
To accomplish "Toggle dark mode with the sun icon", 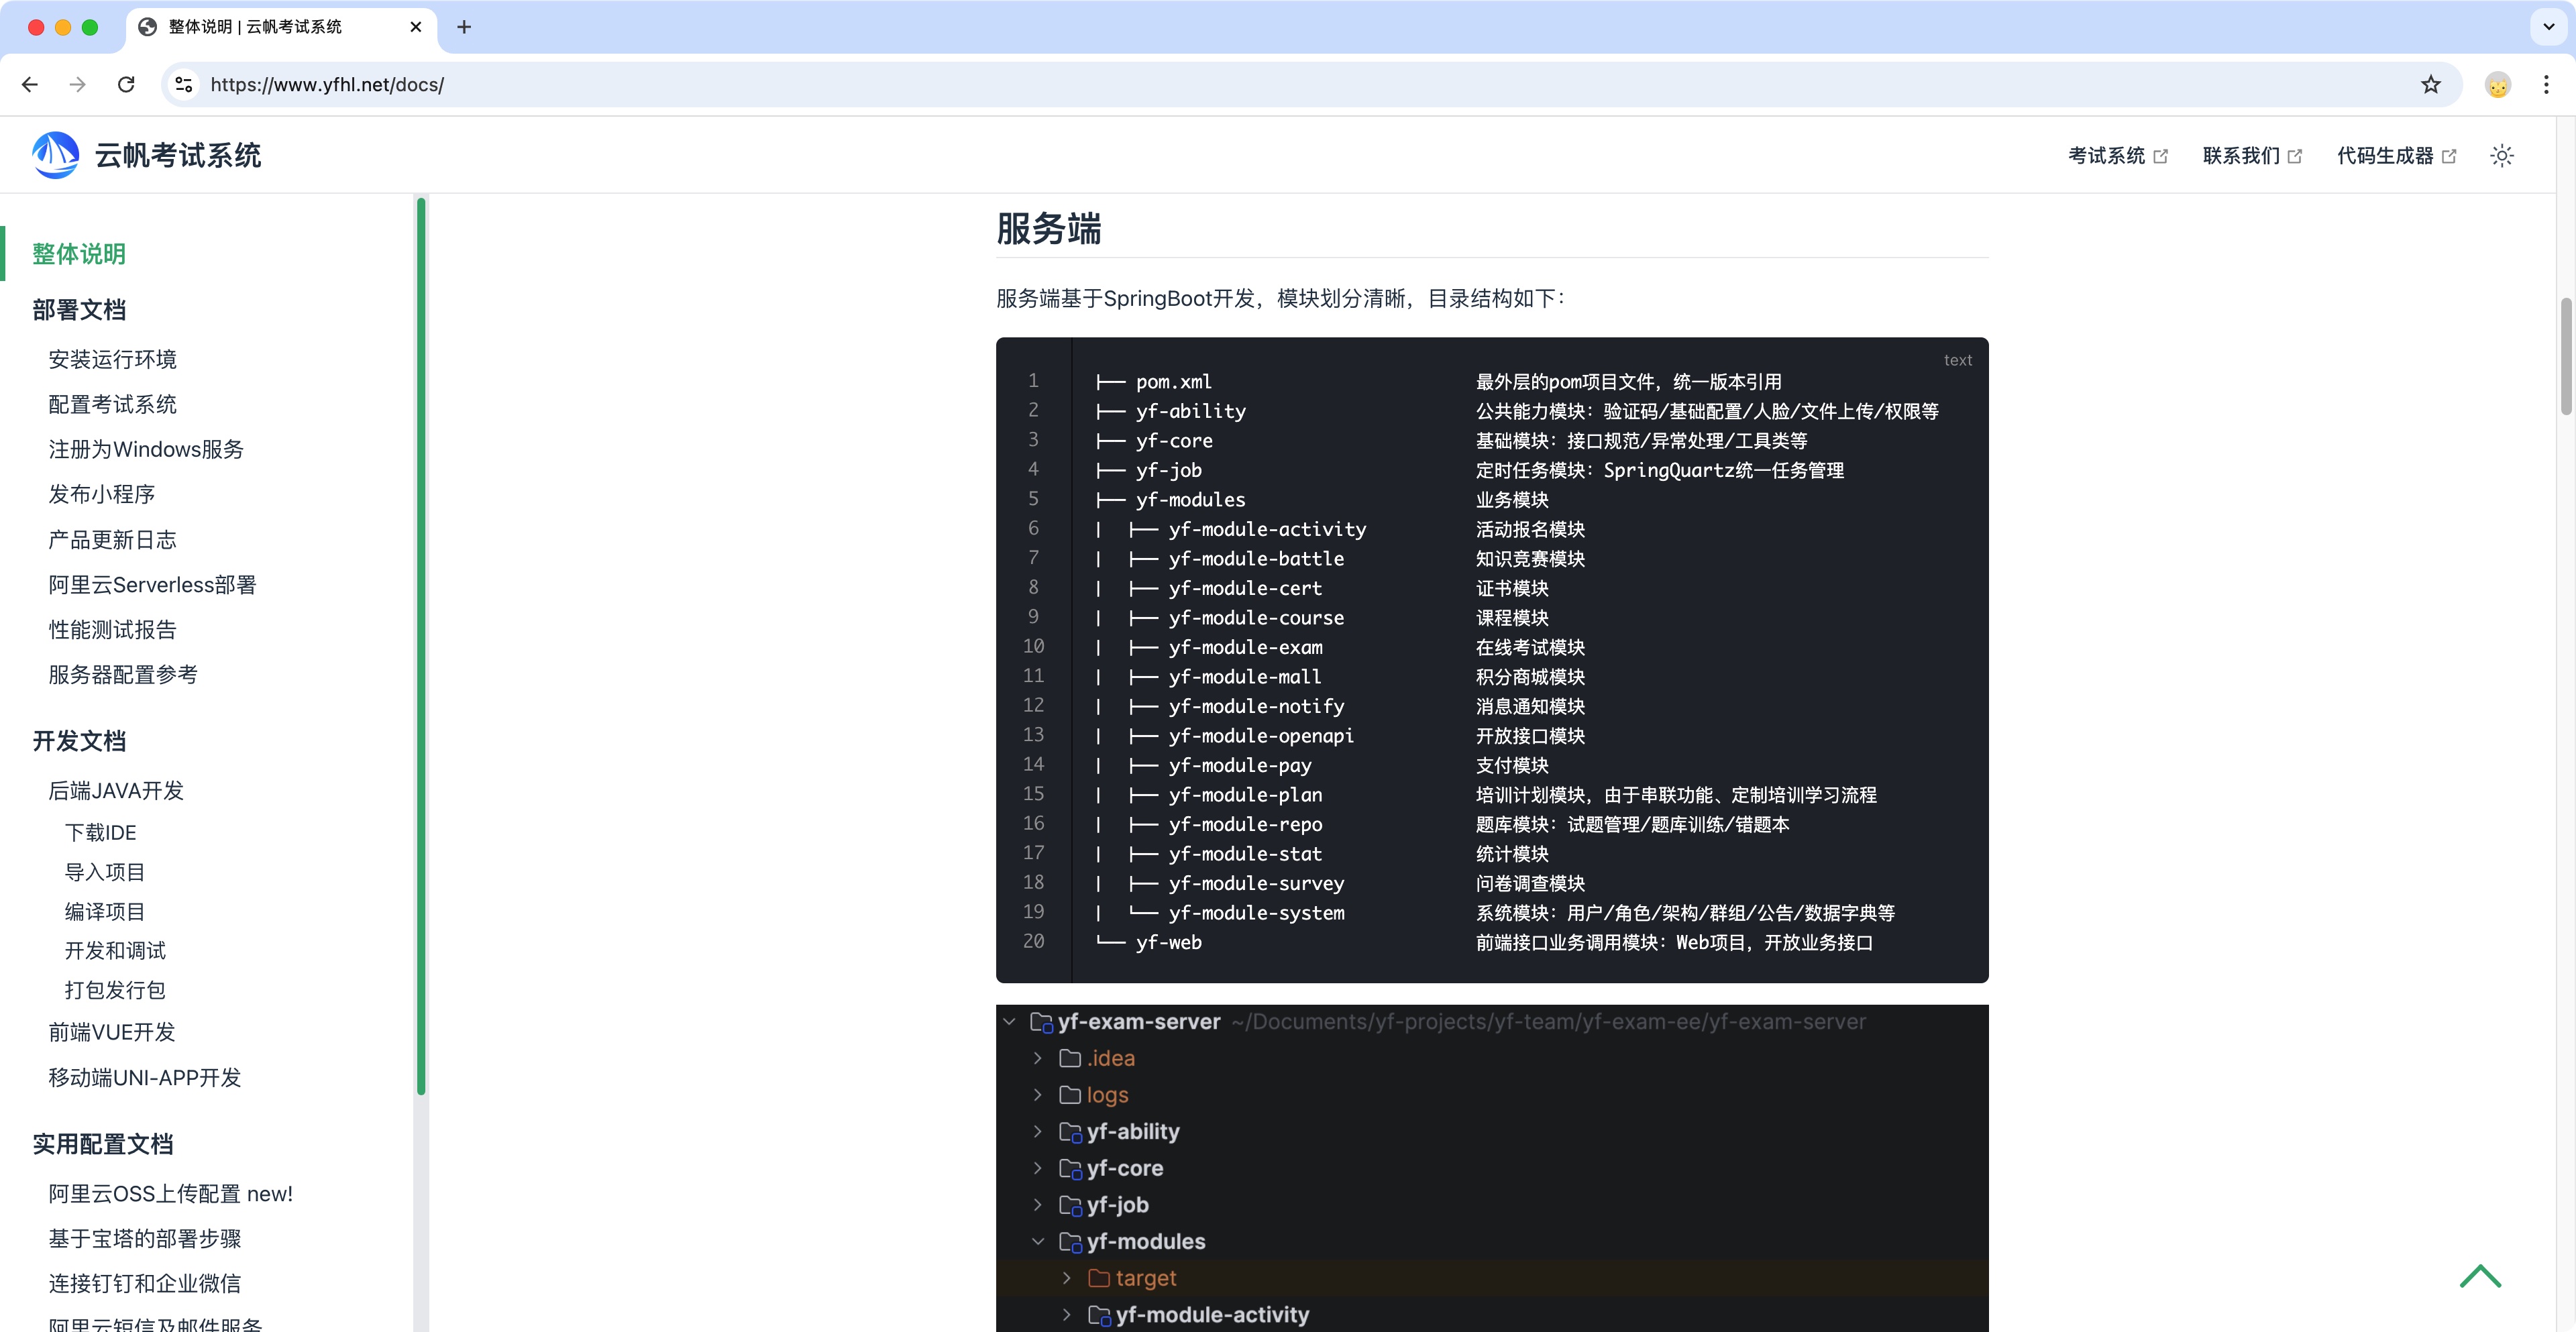I will pos(2501,156).
